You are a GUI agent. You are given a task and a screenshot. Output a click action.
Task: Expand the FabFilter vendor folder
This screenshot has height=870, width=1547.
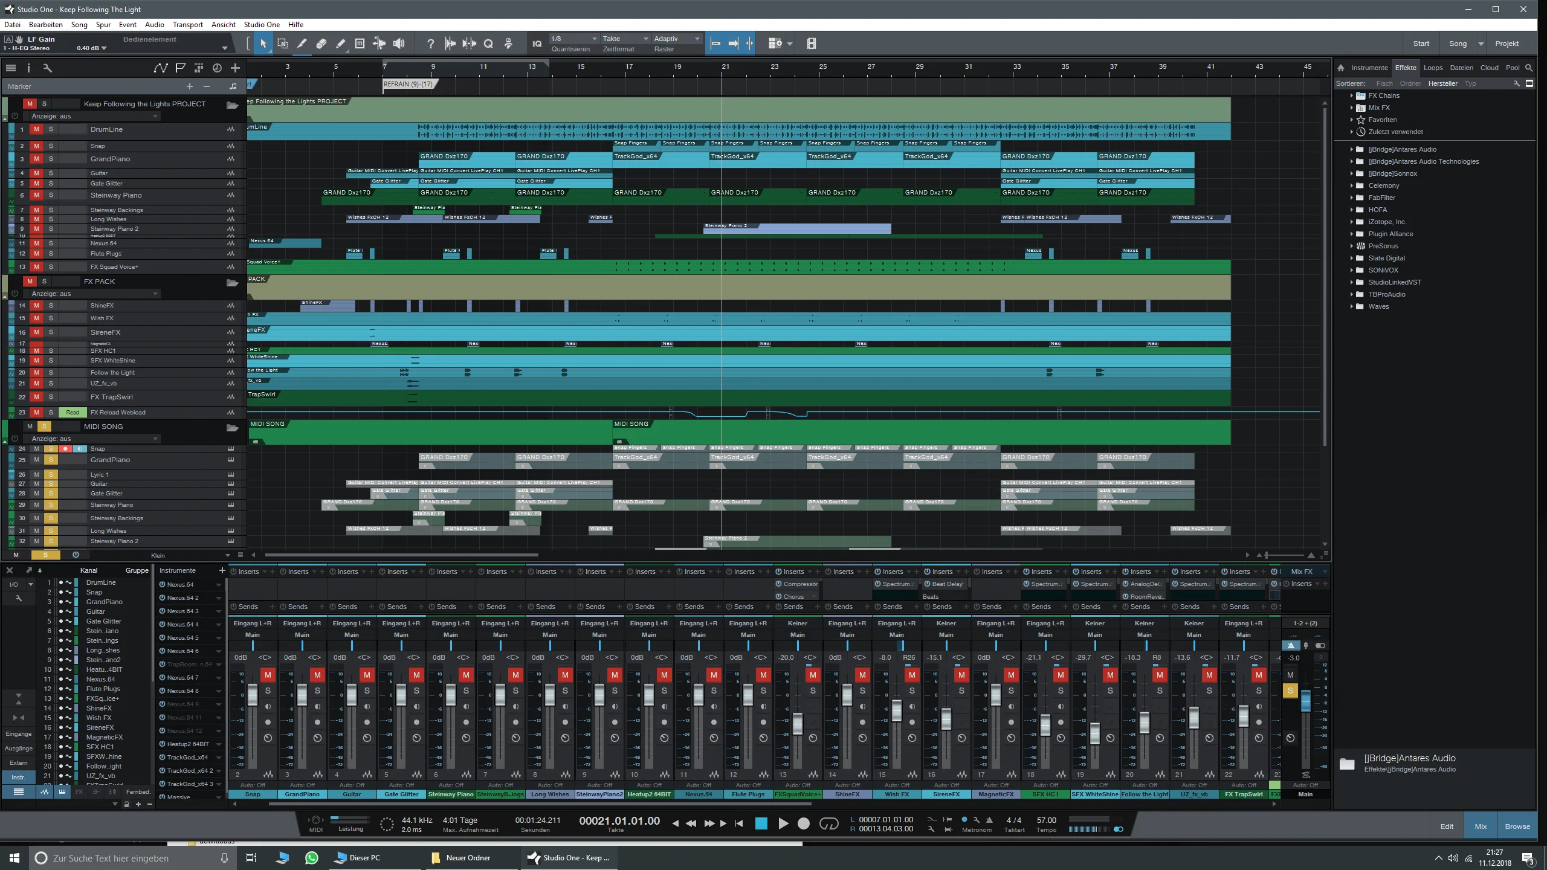[1352, 198]
